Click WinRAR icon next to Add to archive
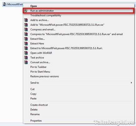Image resolution: width=136 pixels, height=126 pixels. (26, 20)
